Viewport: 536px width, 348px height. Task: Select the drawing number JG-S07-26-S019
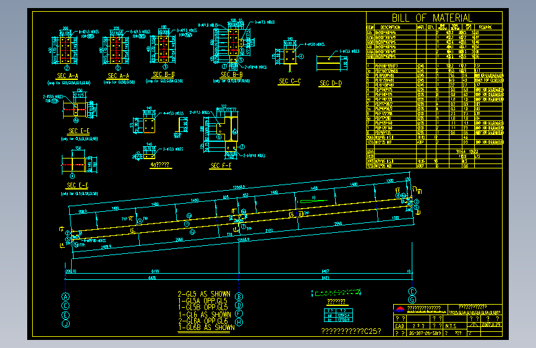425,333
